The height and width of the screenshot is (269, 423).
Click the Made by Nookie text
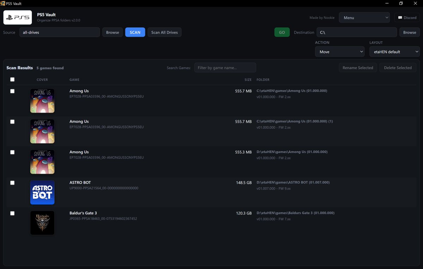(323, 18)
